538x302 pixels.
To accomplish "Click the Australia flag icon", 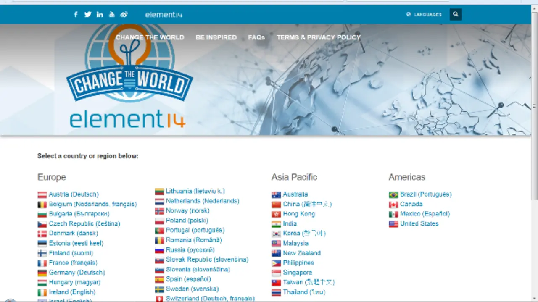I will coord(276,194).
